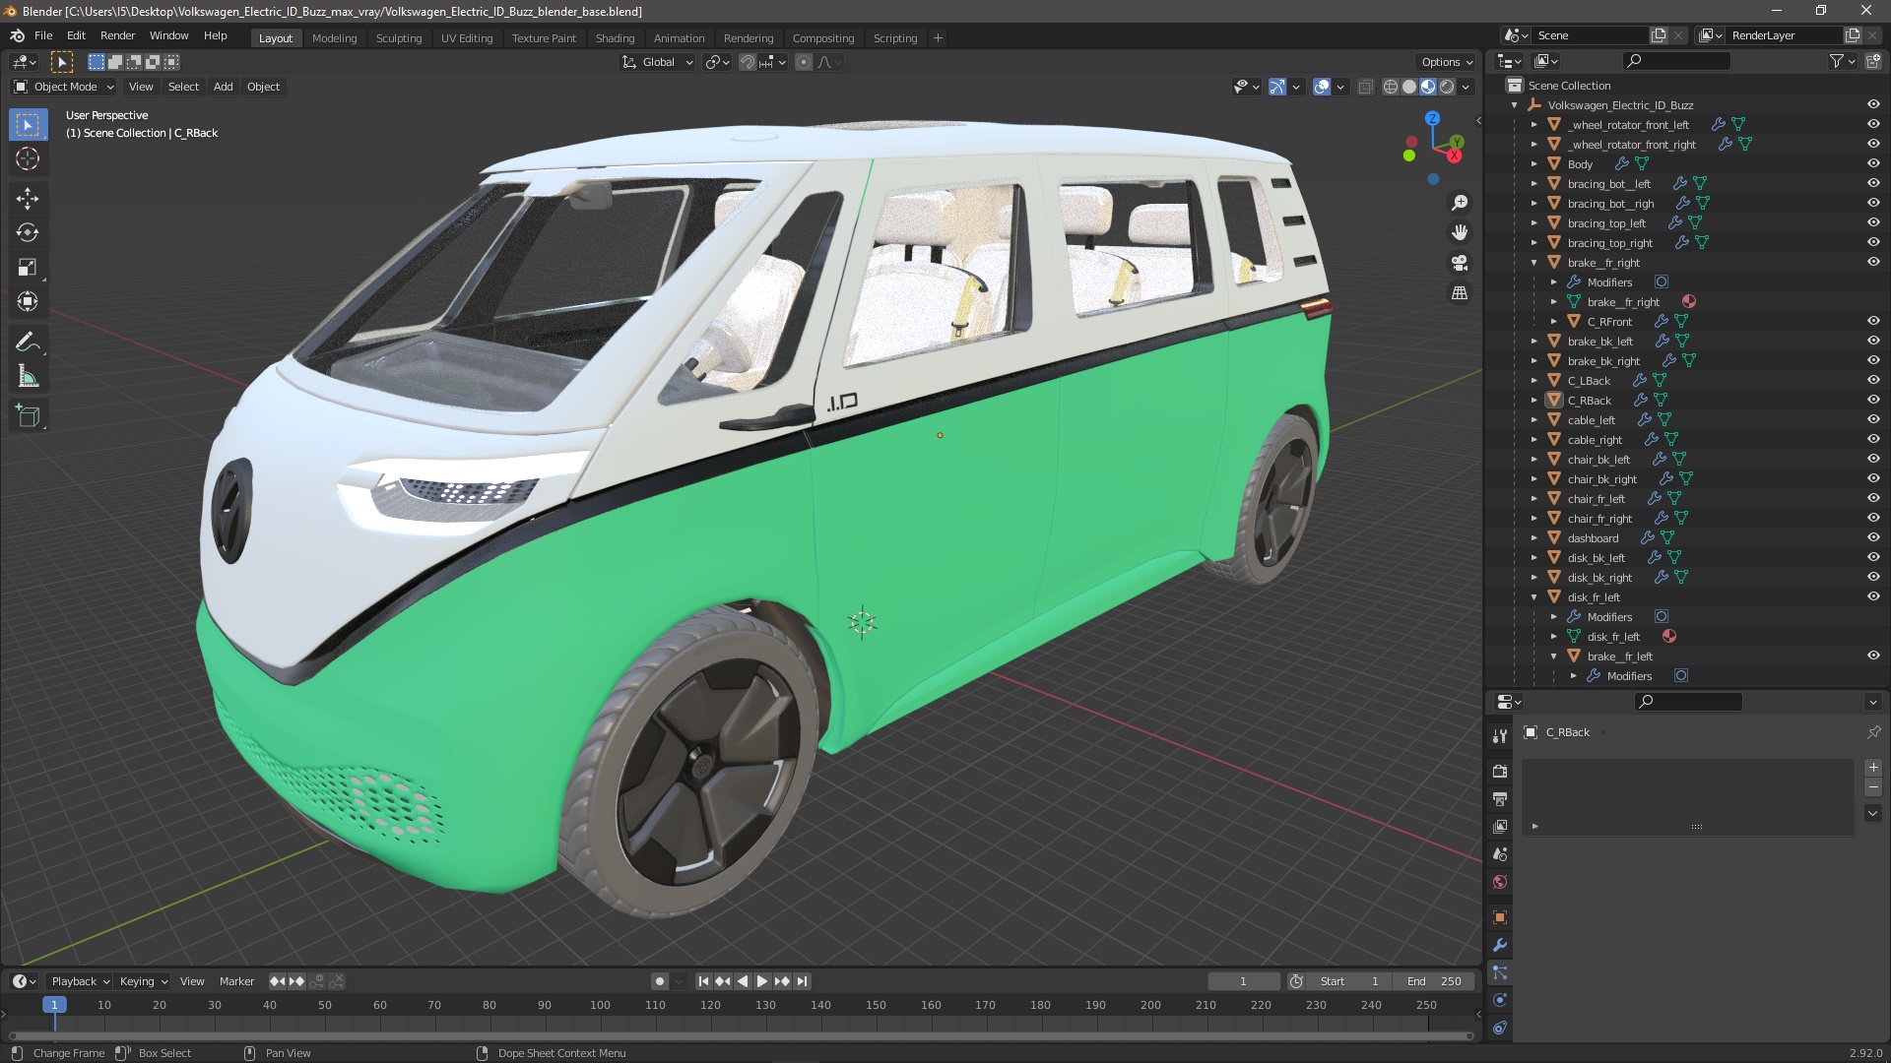
Task: Open Render properties tab
Action: click(x=1500, y=771)
